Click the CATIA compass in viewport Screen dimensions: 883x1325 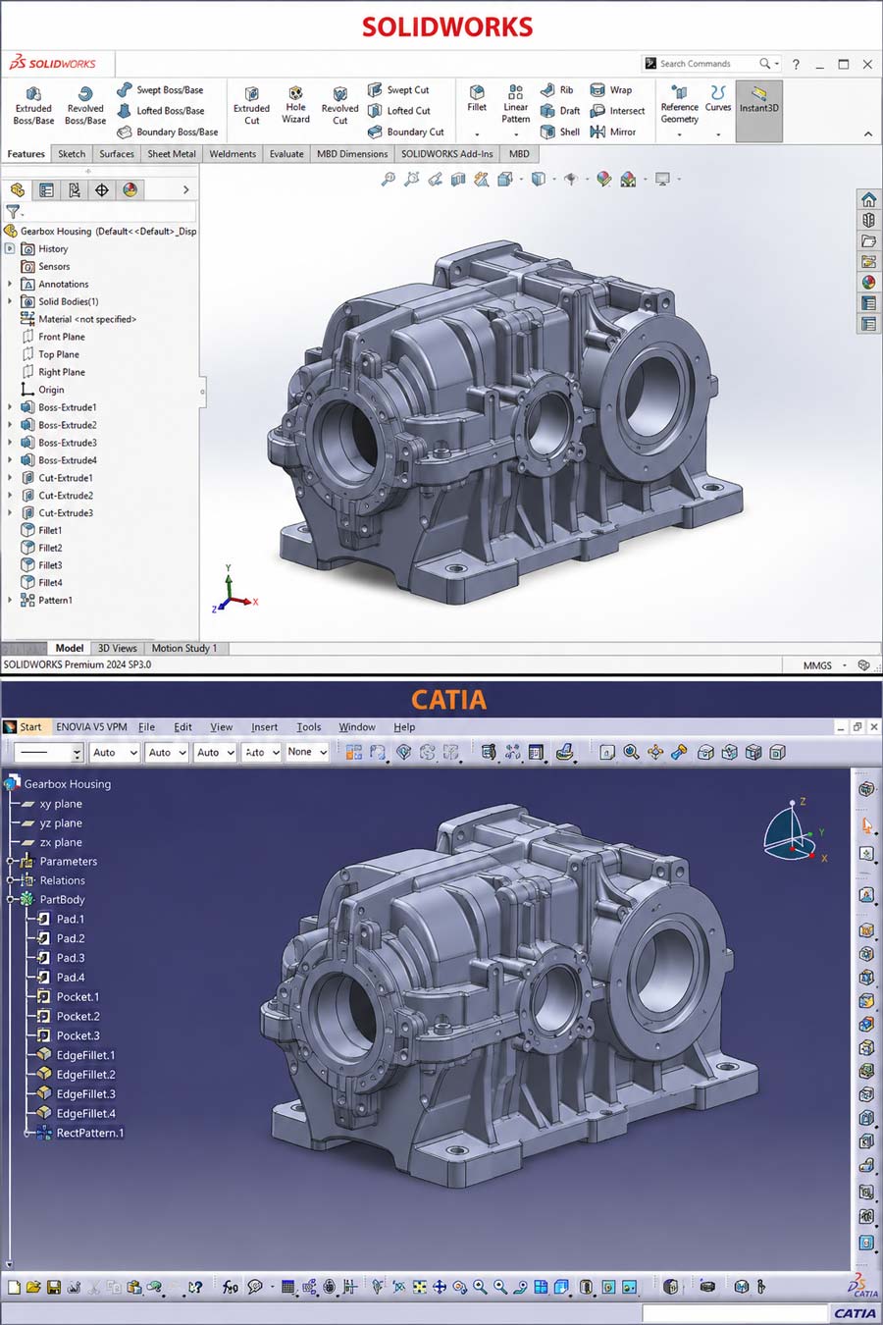tap(795, 830)
